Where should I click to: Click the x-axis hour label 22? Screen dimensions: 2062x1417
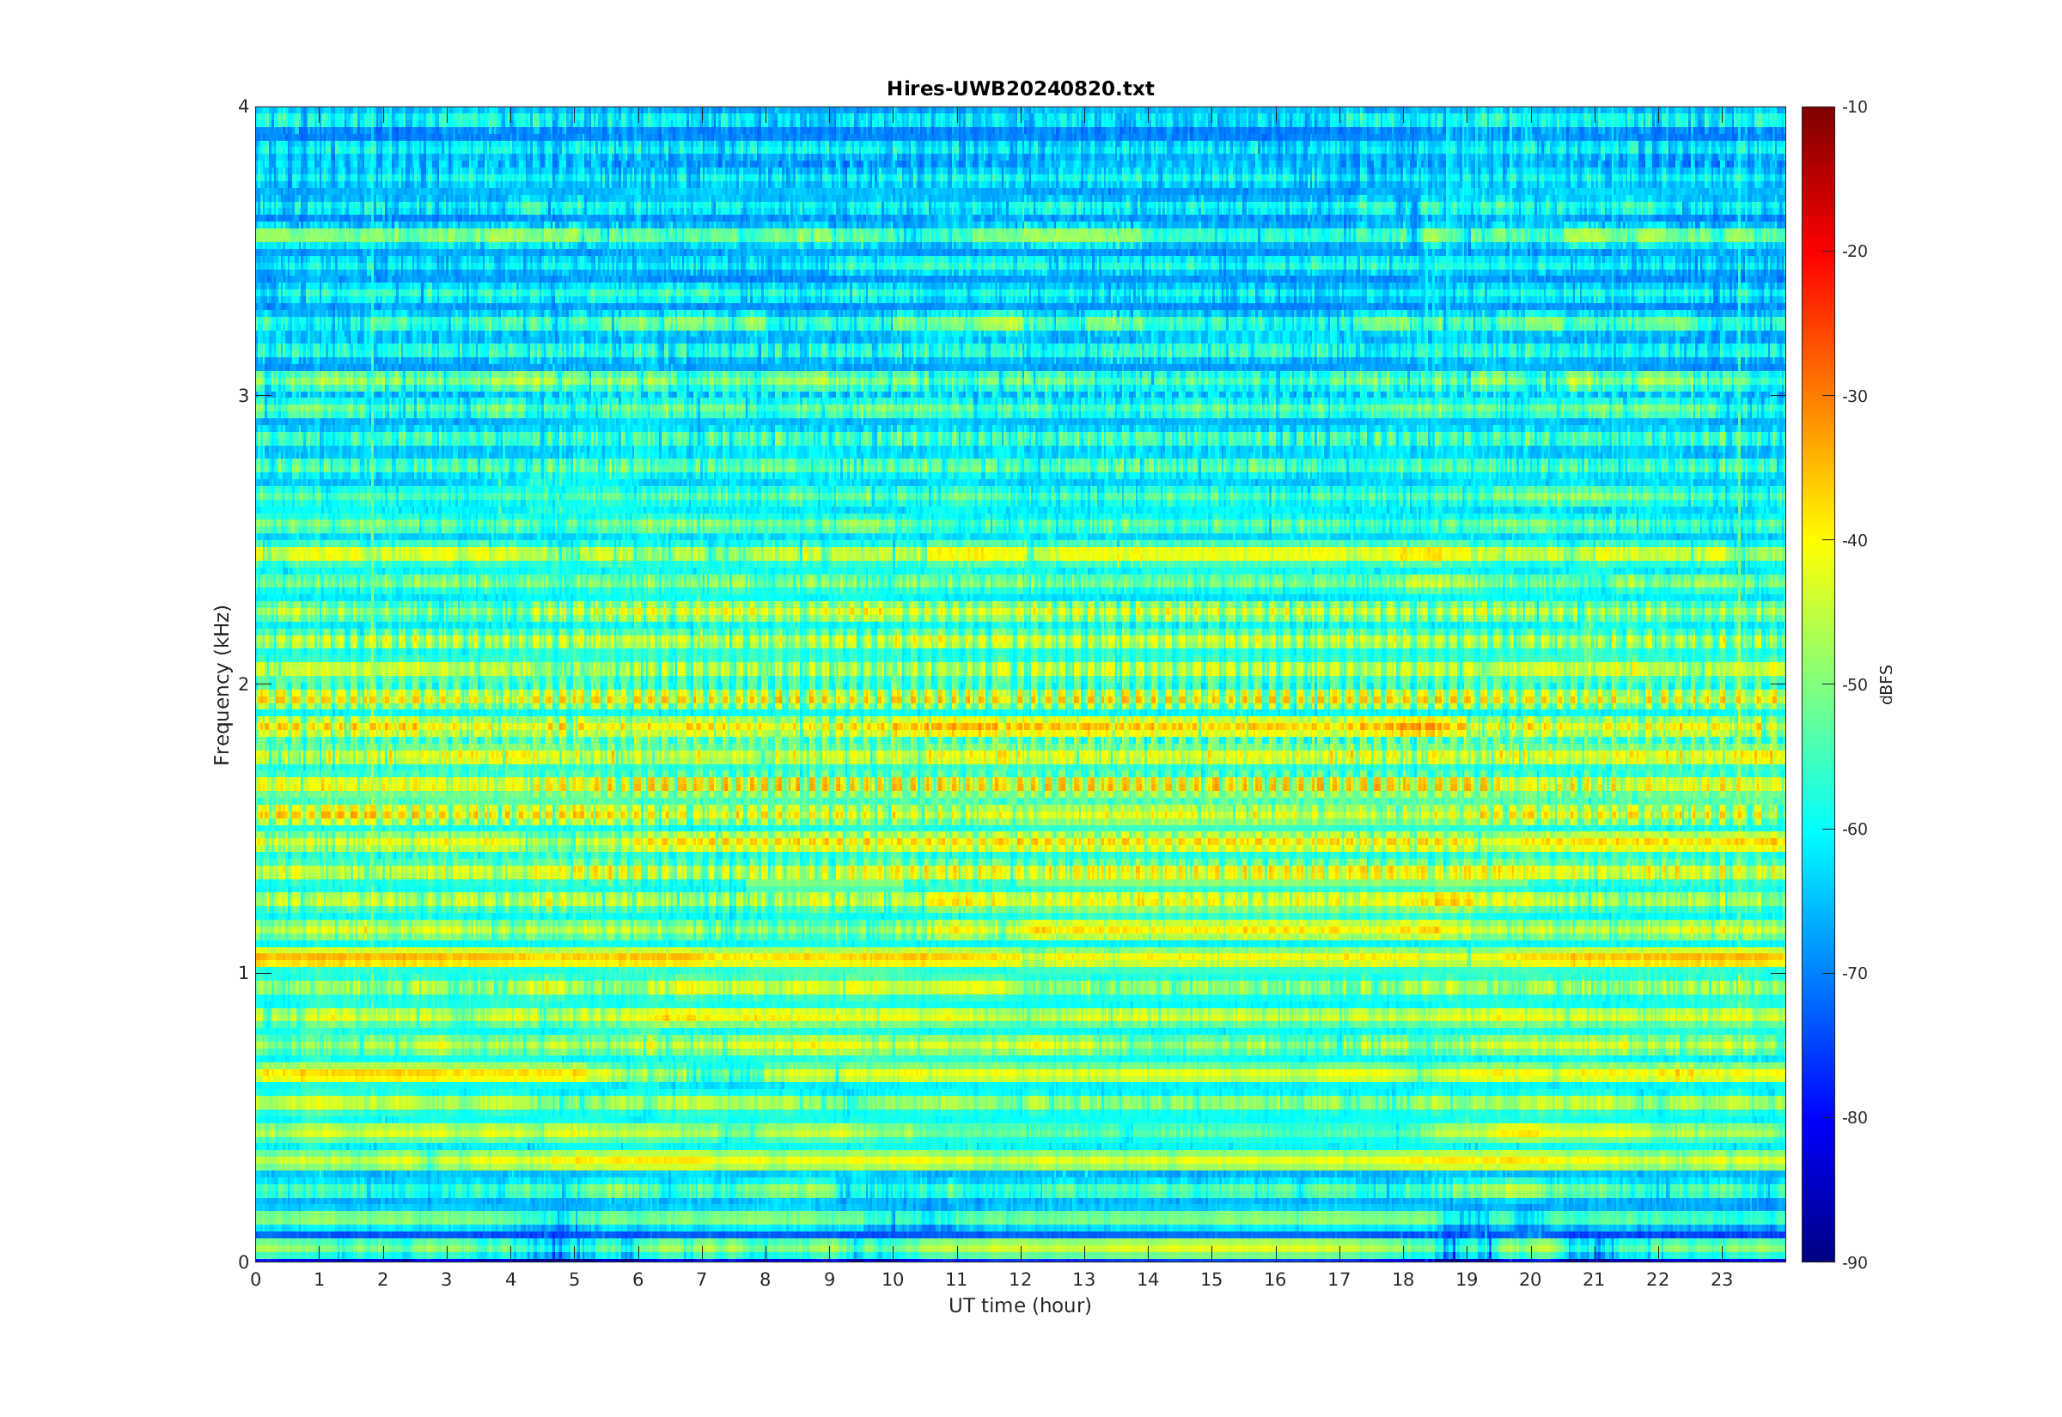pyautogui.click(x=1658, y=1280)
